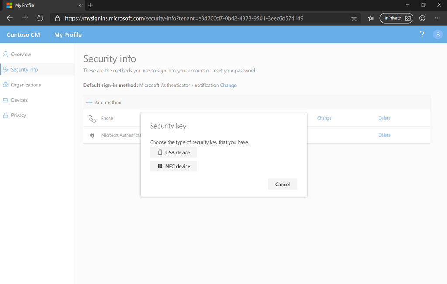Viewport: 447px width, 284px height.
Task: Click the help question mark icon
Action: (422, 34)
